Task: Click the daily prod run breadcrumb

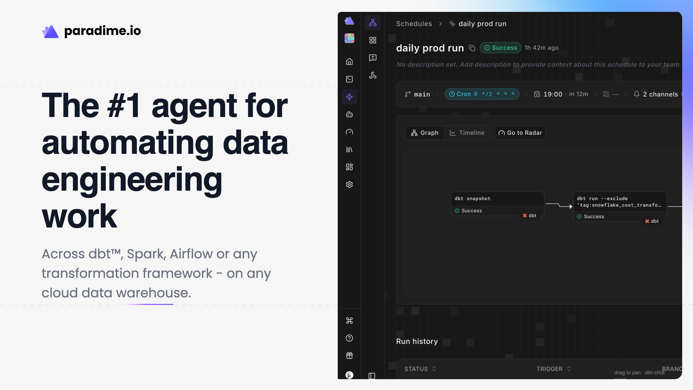Action: tap(478, 24)
